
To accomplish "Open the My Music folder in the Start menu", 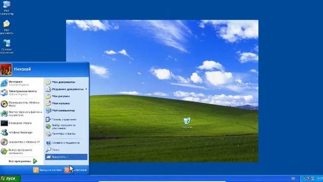I will [x=66, y=103].
